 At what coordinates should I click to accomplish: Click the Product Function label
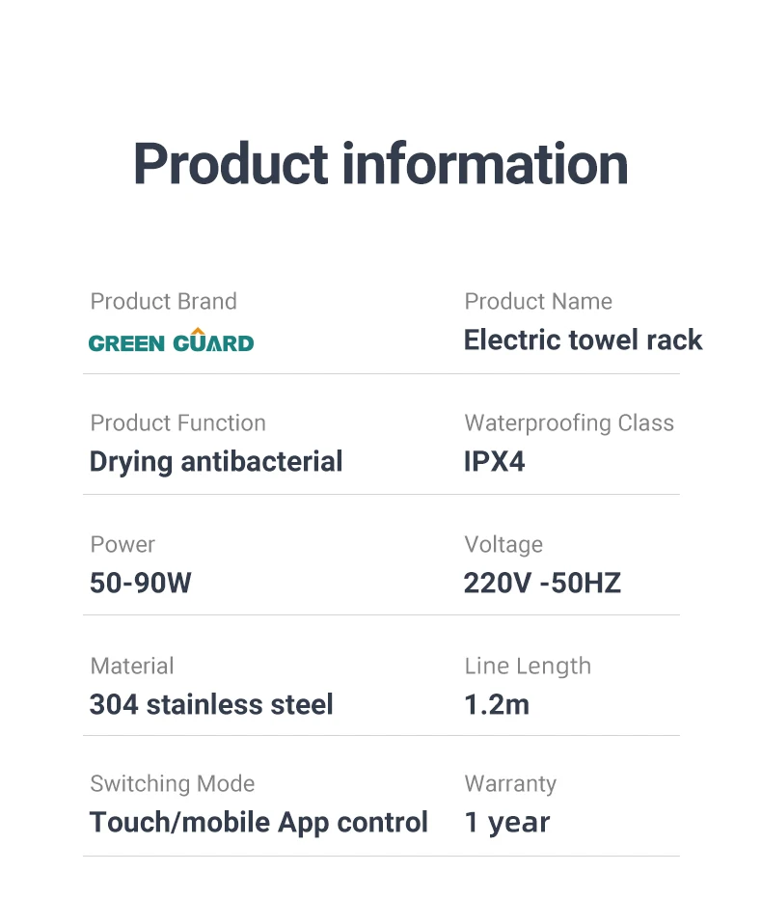coord(177,422)
